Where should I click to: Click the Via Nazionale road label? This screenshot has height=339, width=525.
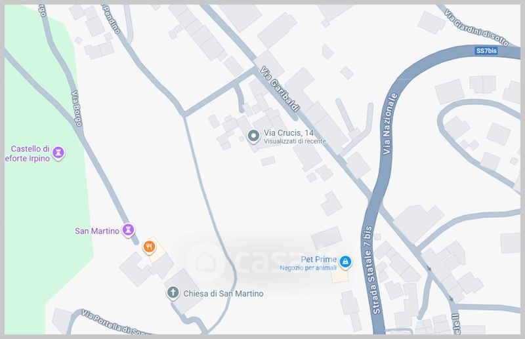389,124
